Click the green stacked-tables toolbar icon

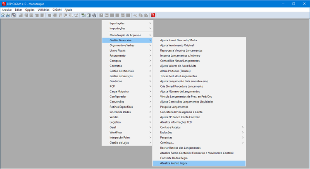pyautogui.click(x=83, y=15)
